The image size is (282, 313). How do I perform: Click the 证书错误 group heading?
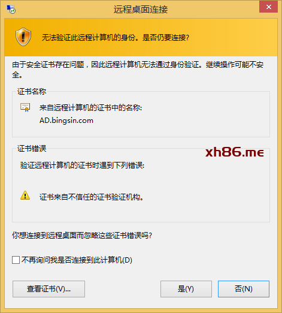[32, 149]
